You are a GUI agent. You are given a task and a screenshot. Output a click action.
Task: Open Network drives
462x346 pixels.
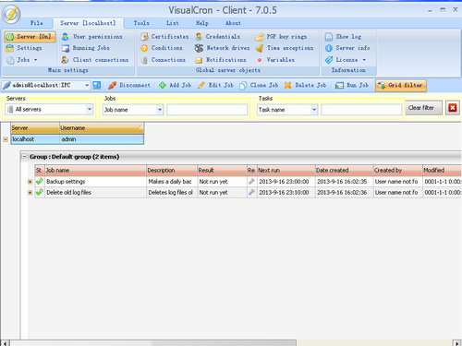[222, 48]
